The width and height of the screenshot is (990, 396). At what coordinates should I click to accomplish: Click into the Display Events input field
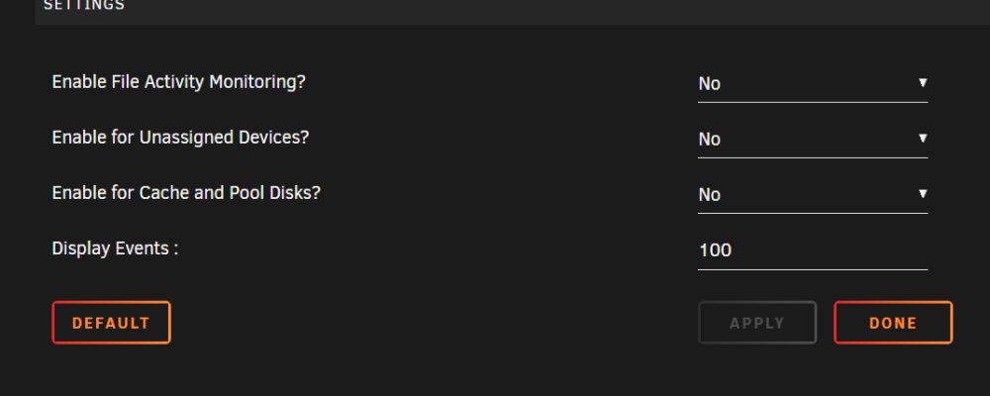(x=813, y=250)
